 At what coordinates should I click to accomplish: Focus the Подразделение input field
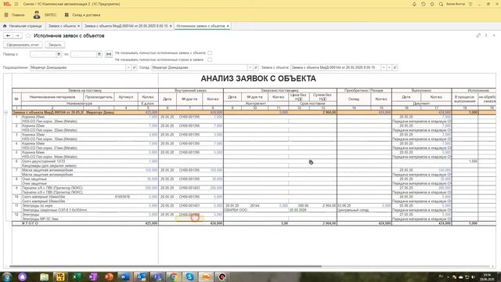(x=77, y=67)
